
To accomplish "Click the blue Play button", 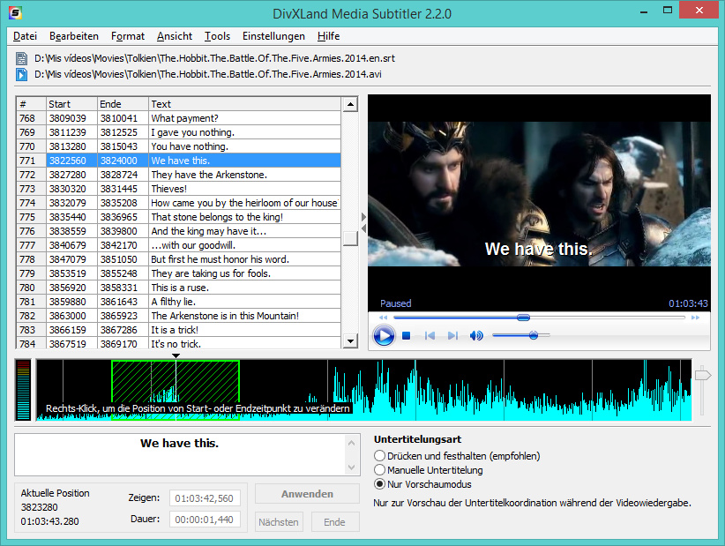I will click(384, 336).
